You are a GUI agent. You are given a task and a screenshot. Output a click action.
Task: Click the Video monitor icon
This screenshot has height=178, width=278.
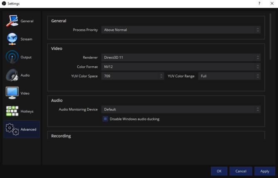point(12,93)
